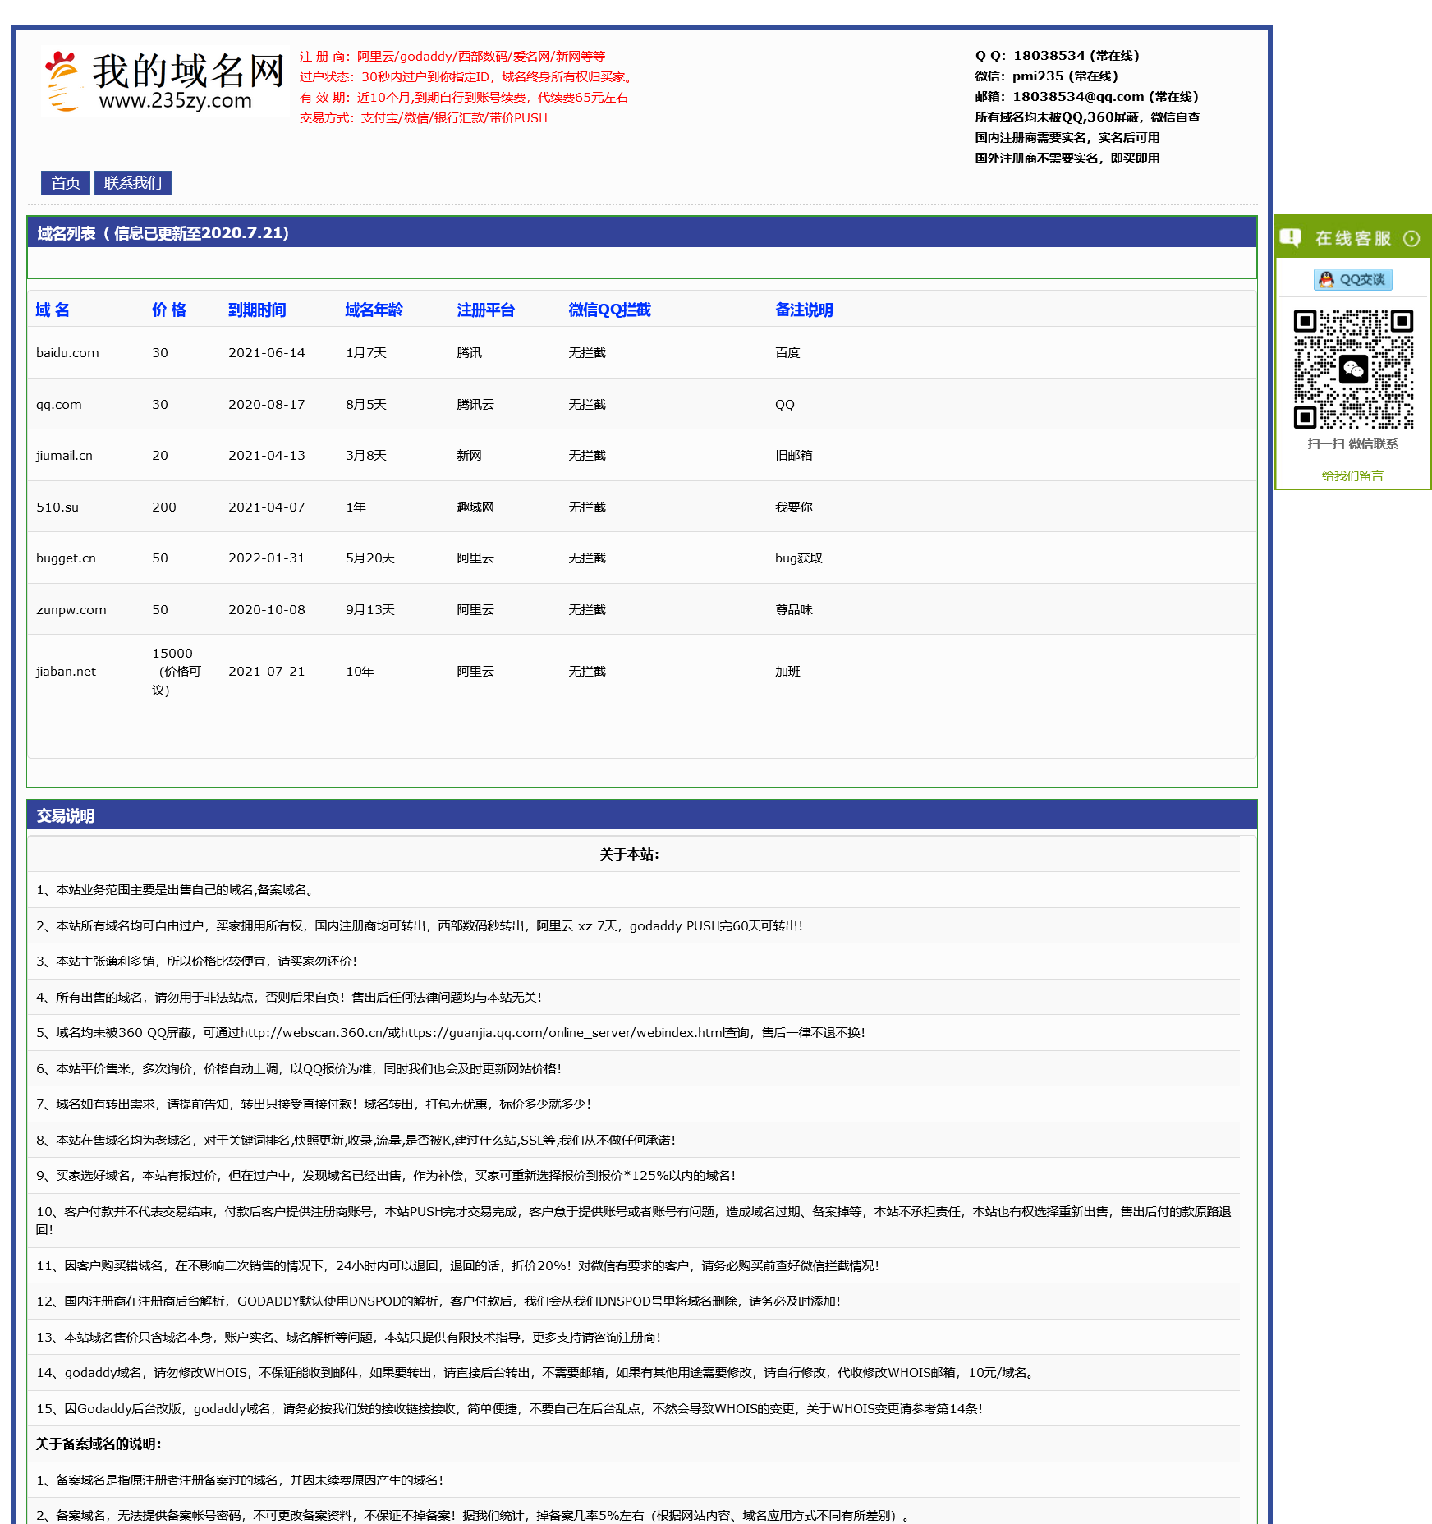Click the baidu.com domain entry
This screenshot has height=1524, width=1432.
click(x=68, y=352)
